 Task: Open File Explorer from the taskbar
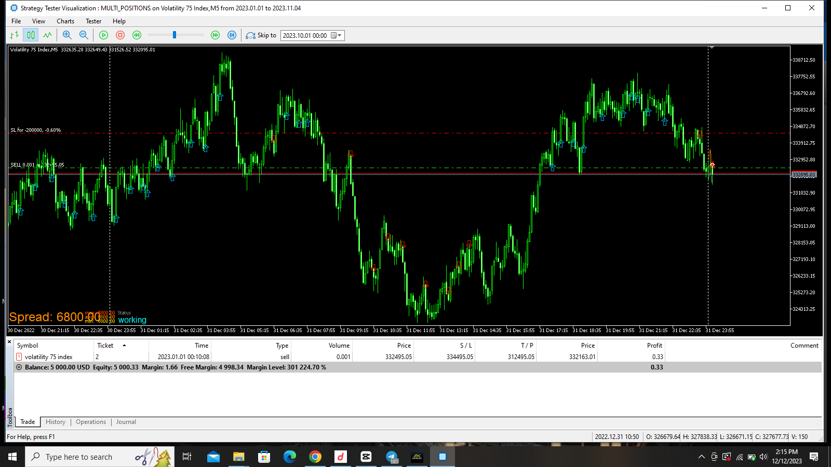coord(238,457)
